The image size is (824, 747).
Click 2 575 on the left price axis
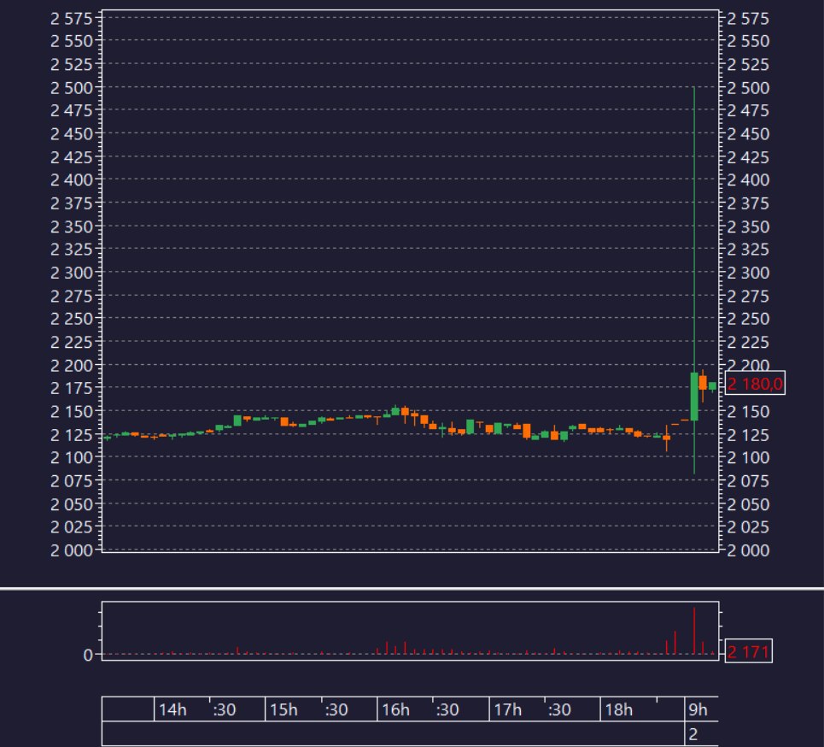pos(72,19)
